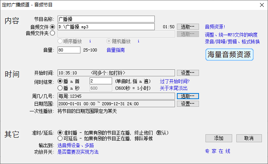268x164 pixels.
Task: Click the 节目名称 input field
Action: (106, 19)
